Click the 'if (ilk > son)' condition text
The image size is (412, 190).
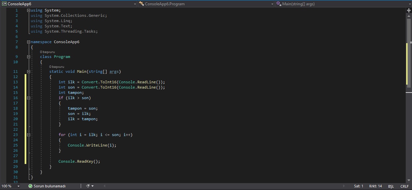pyautogui.click(x=74, y=98)
